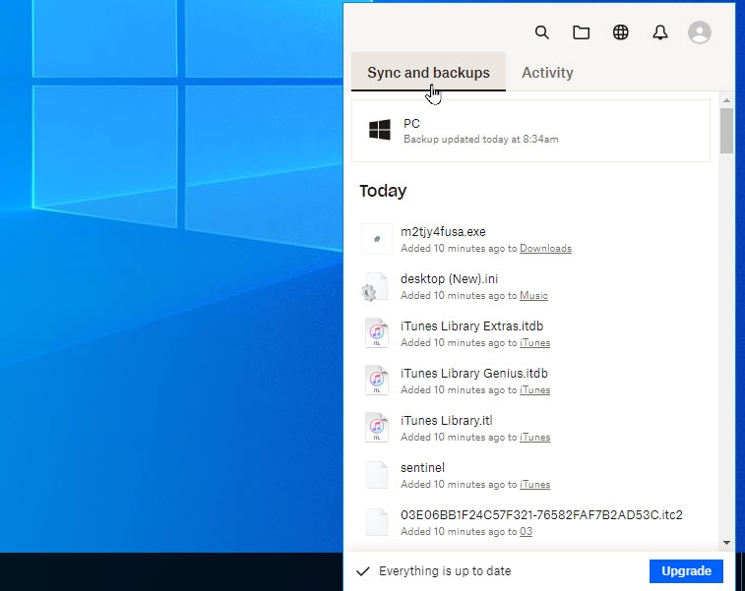Select the Sync and backups tab
Image resolution: width=745 pixels, height=591 pixels.
428,73
